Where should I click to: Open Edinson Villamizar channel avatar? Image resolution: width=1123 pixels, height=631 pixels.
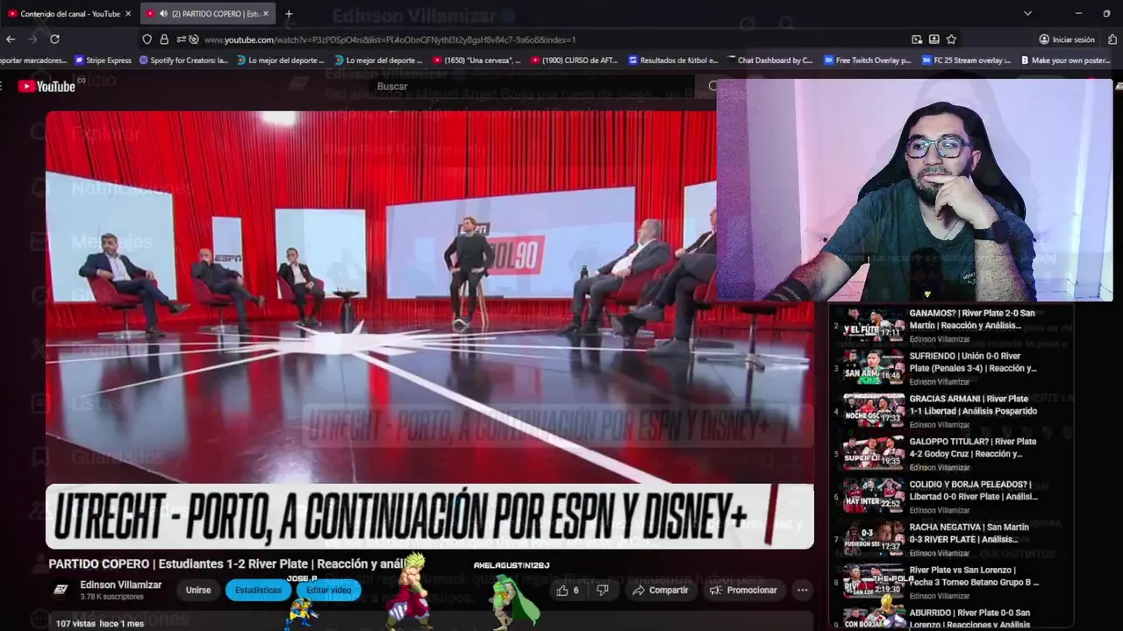click(x=61, y=590)
